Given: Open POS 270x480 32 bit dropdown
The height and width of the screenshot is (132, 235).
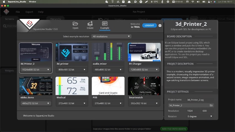Looking at the screenshot, I should (108, 103).
